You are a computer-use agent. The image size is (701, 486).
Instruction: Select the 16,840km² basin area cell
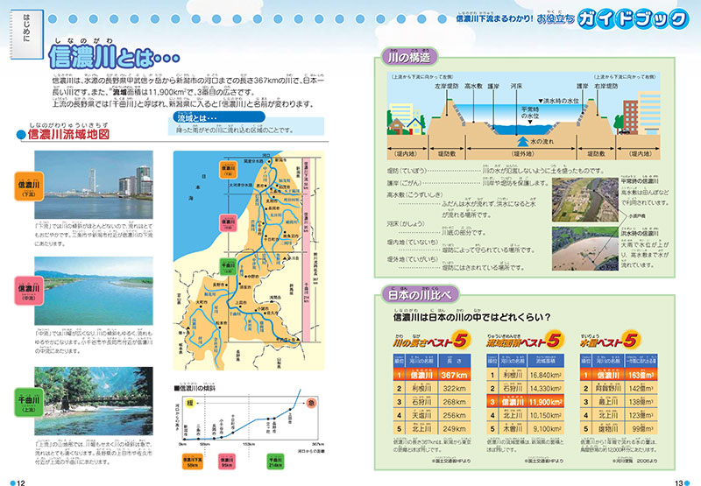545,375
